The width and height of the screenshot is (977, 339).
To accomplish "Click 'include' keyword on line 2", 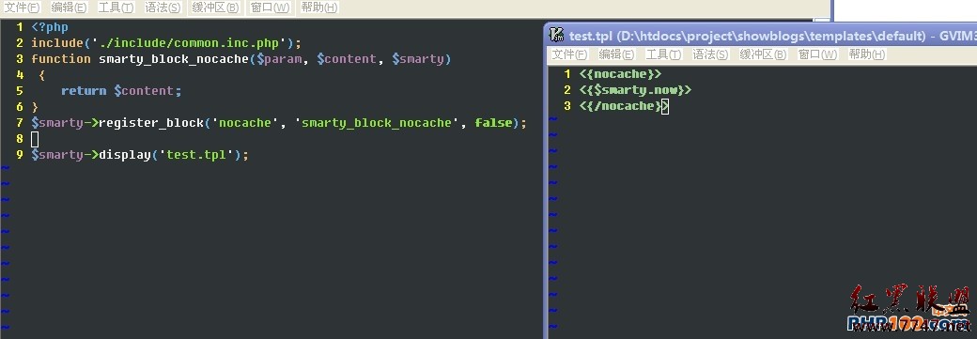I will click(57, 43).
